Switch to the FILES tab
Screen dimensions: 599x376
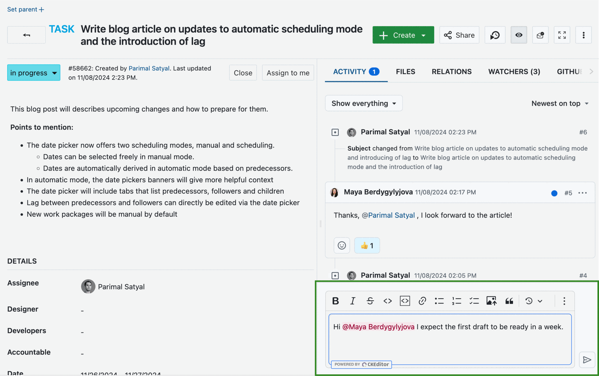point(406,72)
